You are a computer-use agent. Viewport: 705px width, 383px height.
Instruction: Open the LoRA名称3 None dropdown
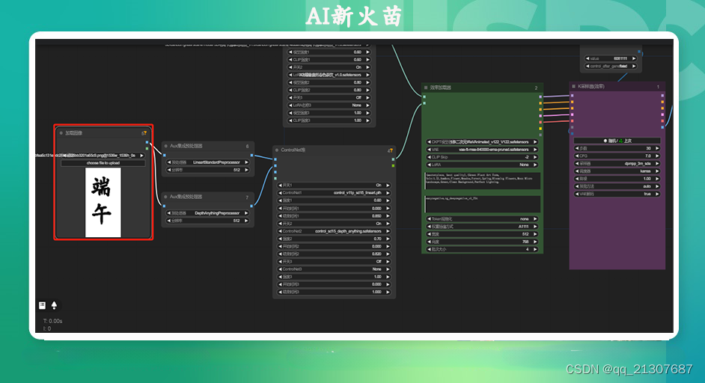click(329, 105)
